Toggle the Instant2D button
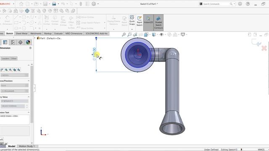Viewport: 269px width, 151px height. coord(148,22)
